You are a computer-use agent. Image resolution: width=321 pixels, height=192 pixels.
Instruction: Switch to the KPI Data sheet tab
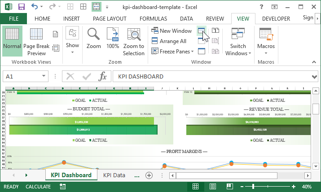[x=114, y=175]
